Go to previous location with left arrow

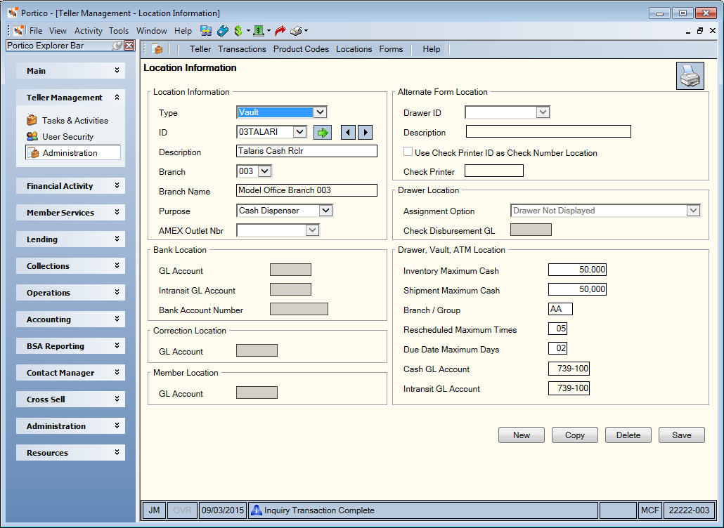pyautogui.click(x=348, y=132)
